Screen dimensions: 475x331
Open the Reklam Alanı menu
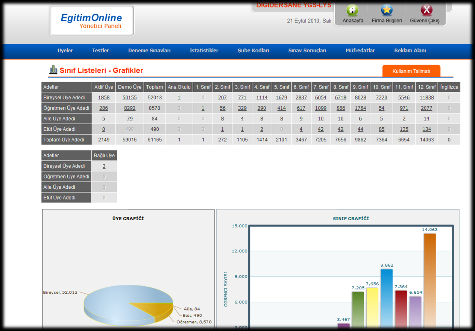click(410, 51)
